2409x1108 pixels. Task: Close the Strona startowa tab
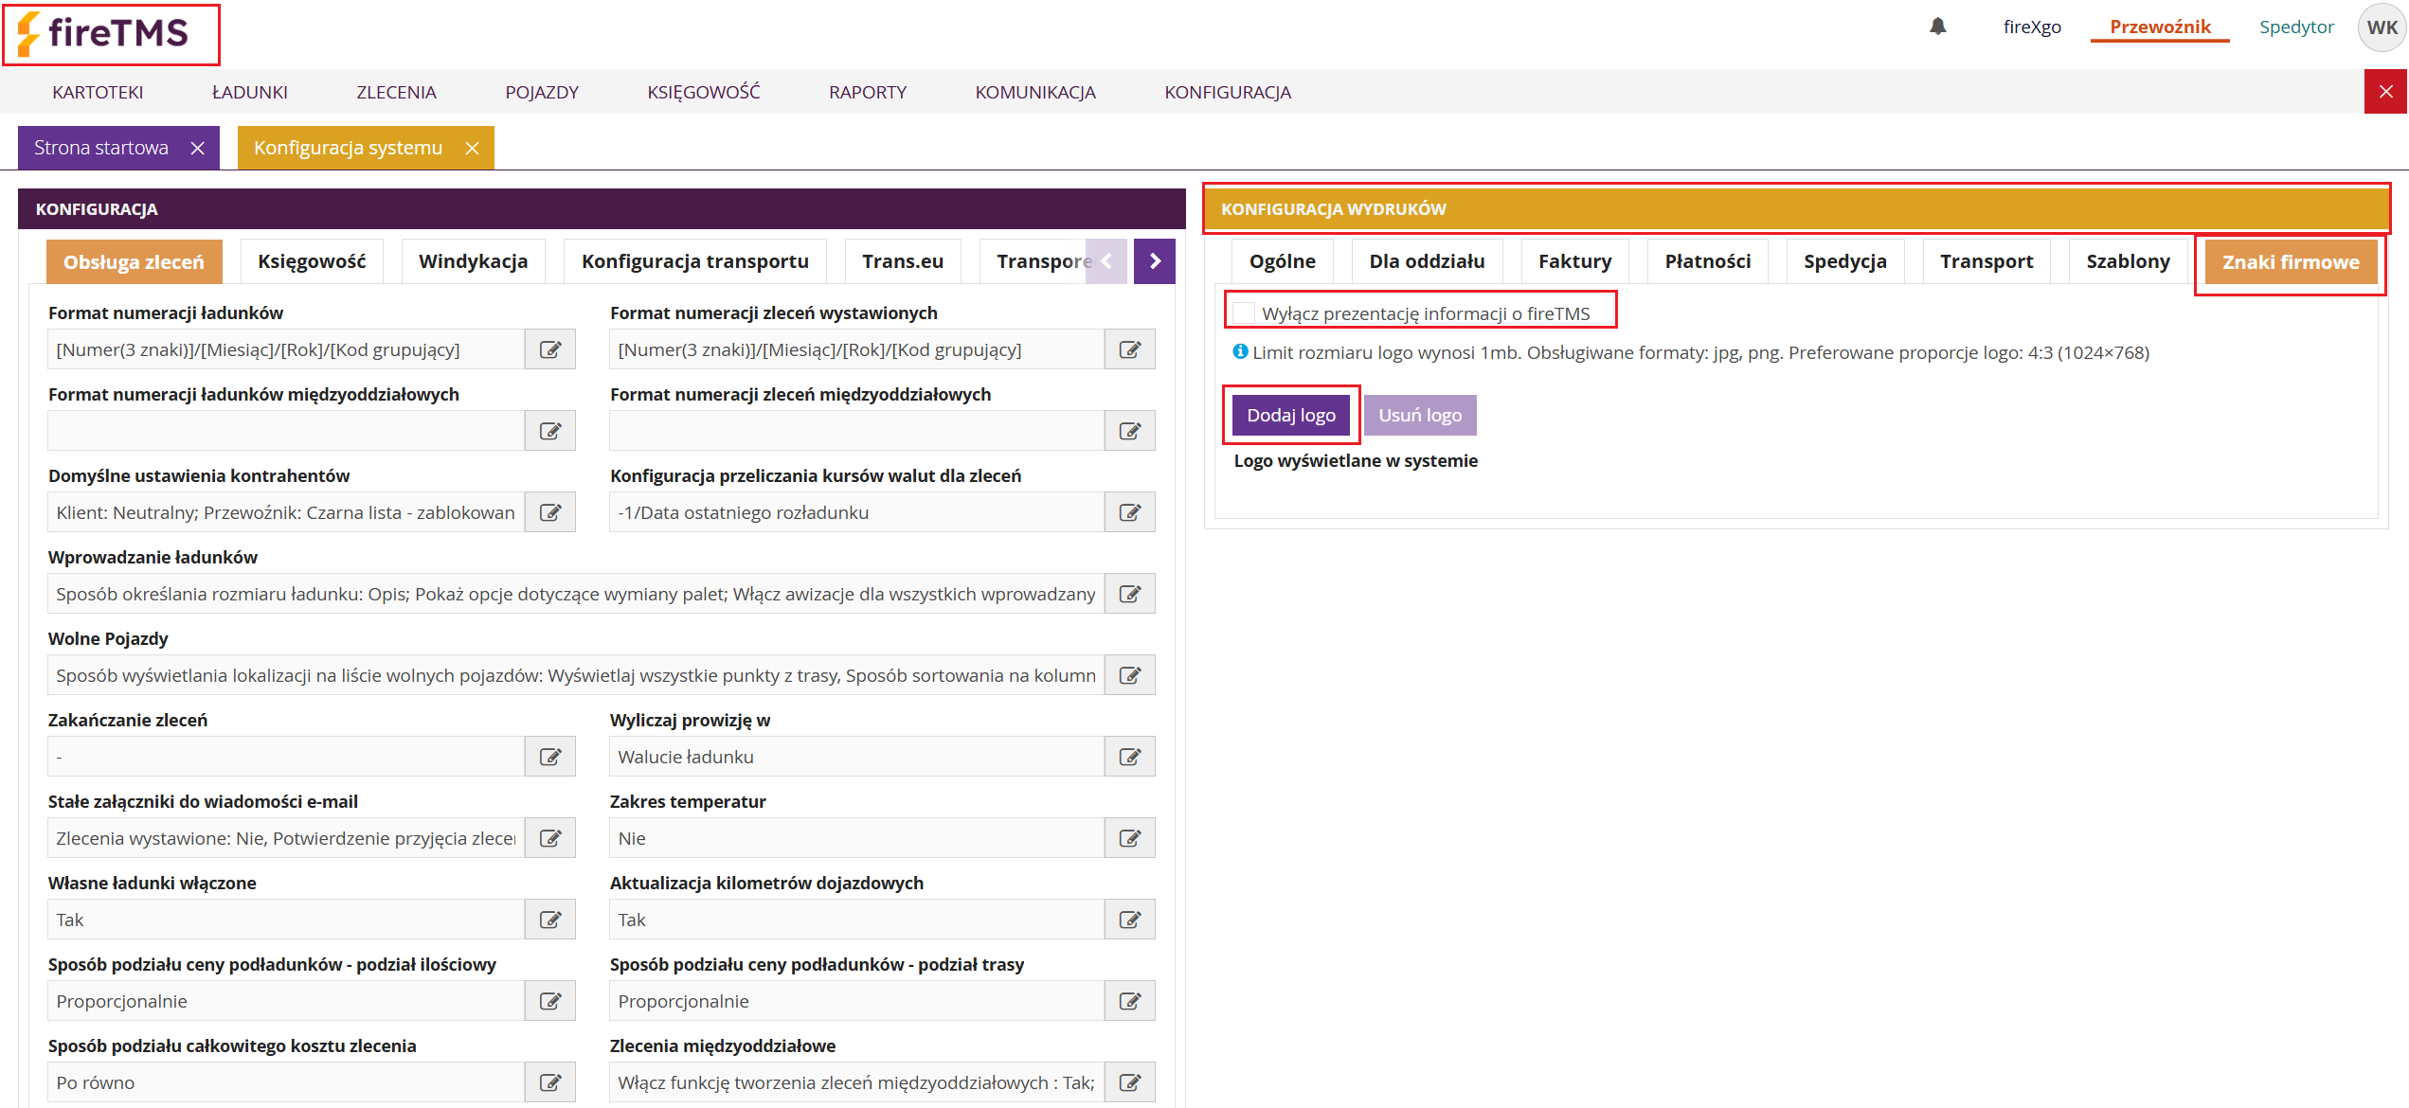tap(197, 148)
